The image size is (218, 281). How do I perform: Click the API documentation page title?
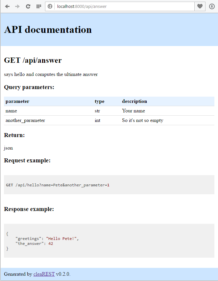click(47, 30)
